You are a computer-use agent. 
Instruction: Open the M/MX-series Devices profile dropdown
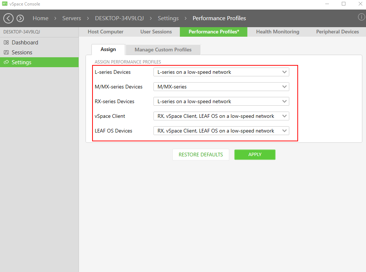click(221, 87)
